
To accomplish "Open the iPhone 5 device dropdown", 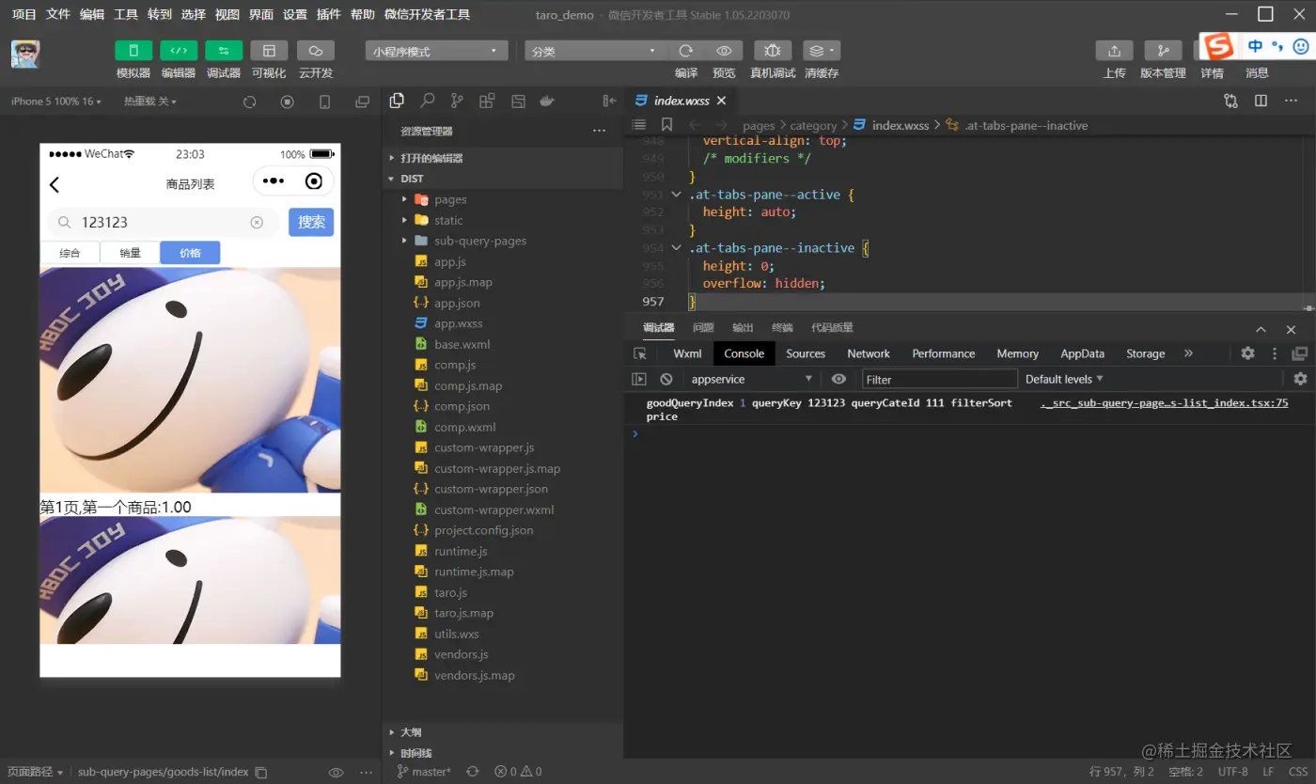I will coord(56,102).
